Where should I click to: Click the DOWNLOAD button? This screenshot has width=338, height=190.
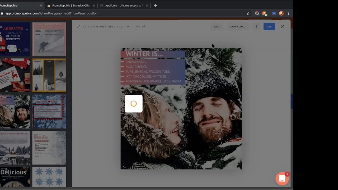[x=238, y=26]
